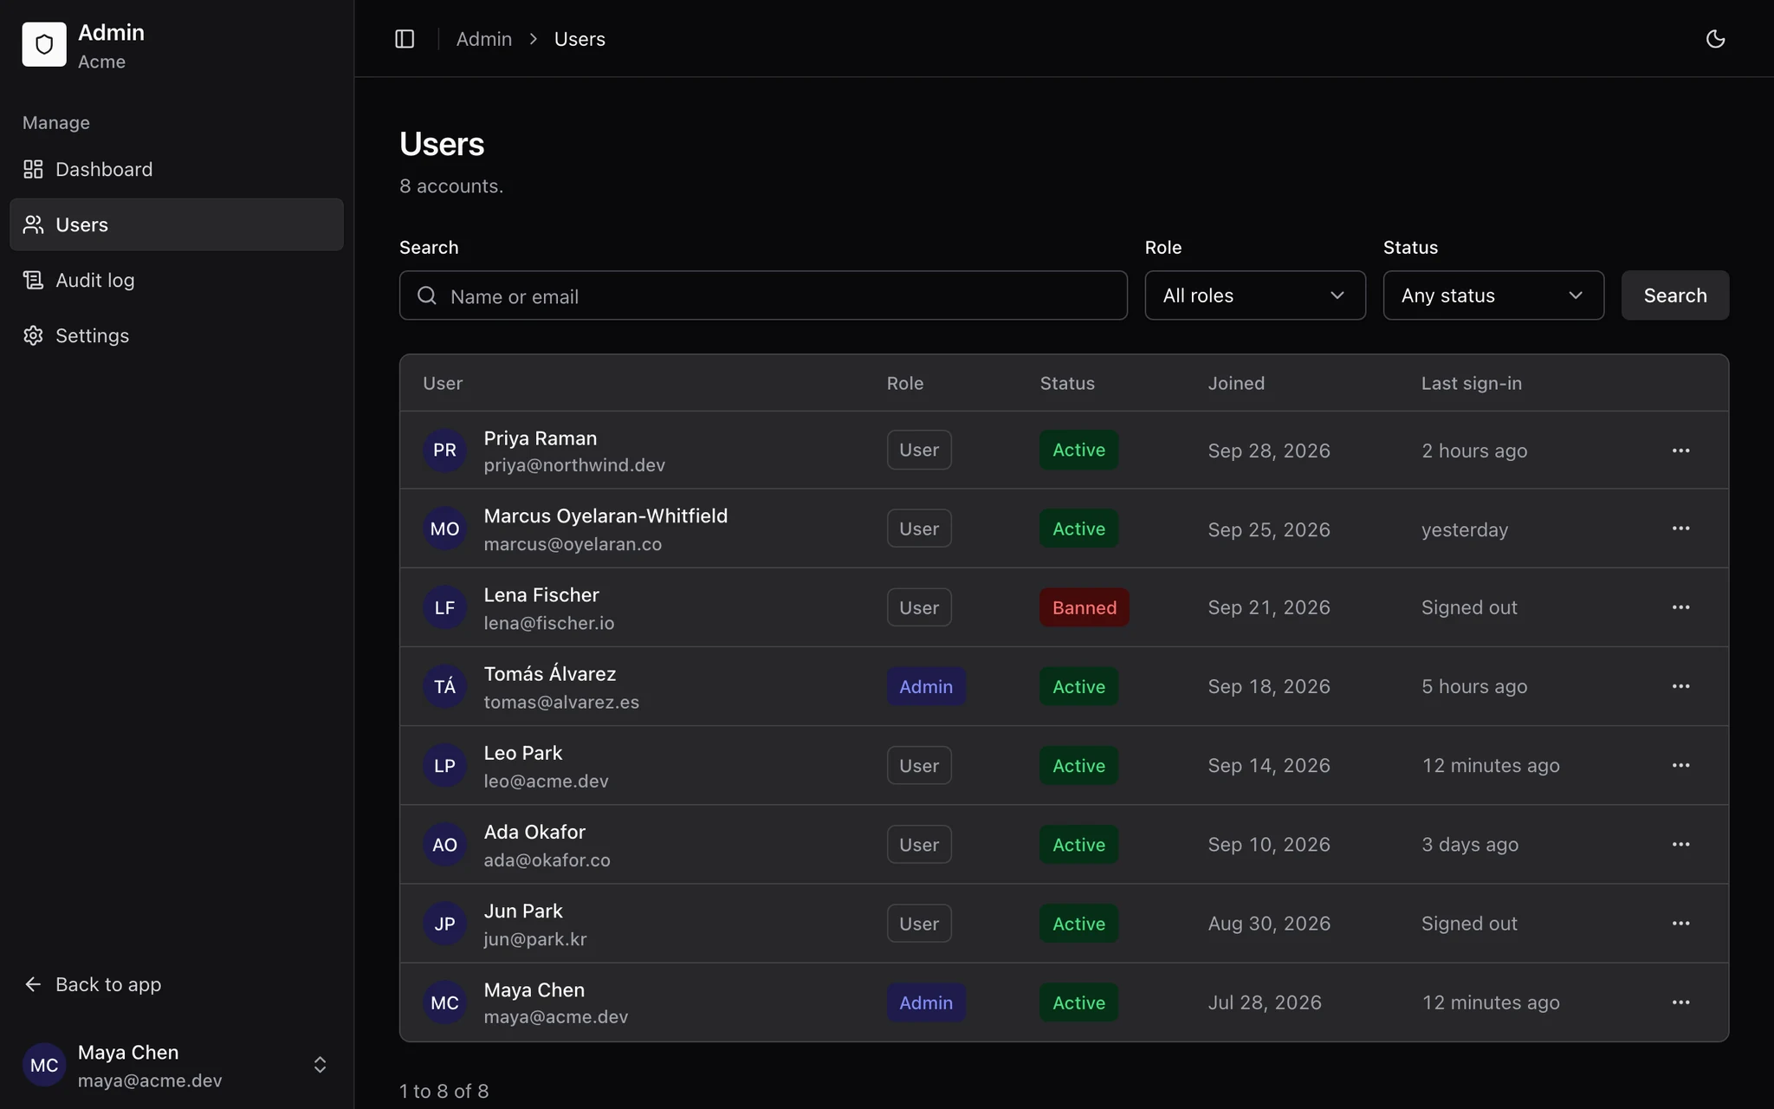Open actions menu for Tomás Álvarez
Screen dimensions: 1774x1109
tap(1680, 686)
